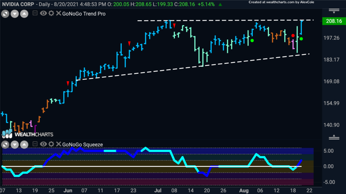Collapse the GoNoGo Squeeze indicator
Viewport: 346px width, 194px height.
click(35, 144)
